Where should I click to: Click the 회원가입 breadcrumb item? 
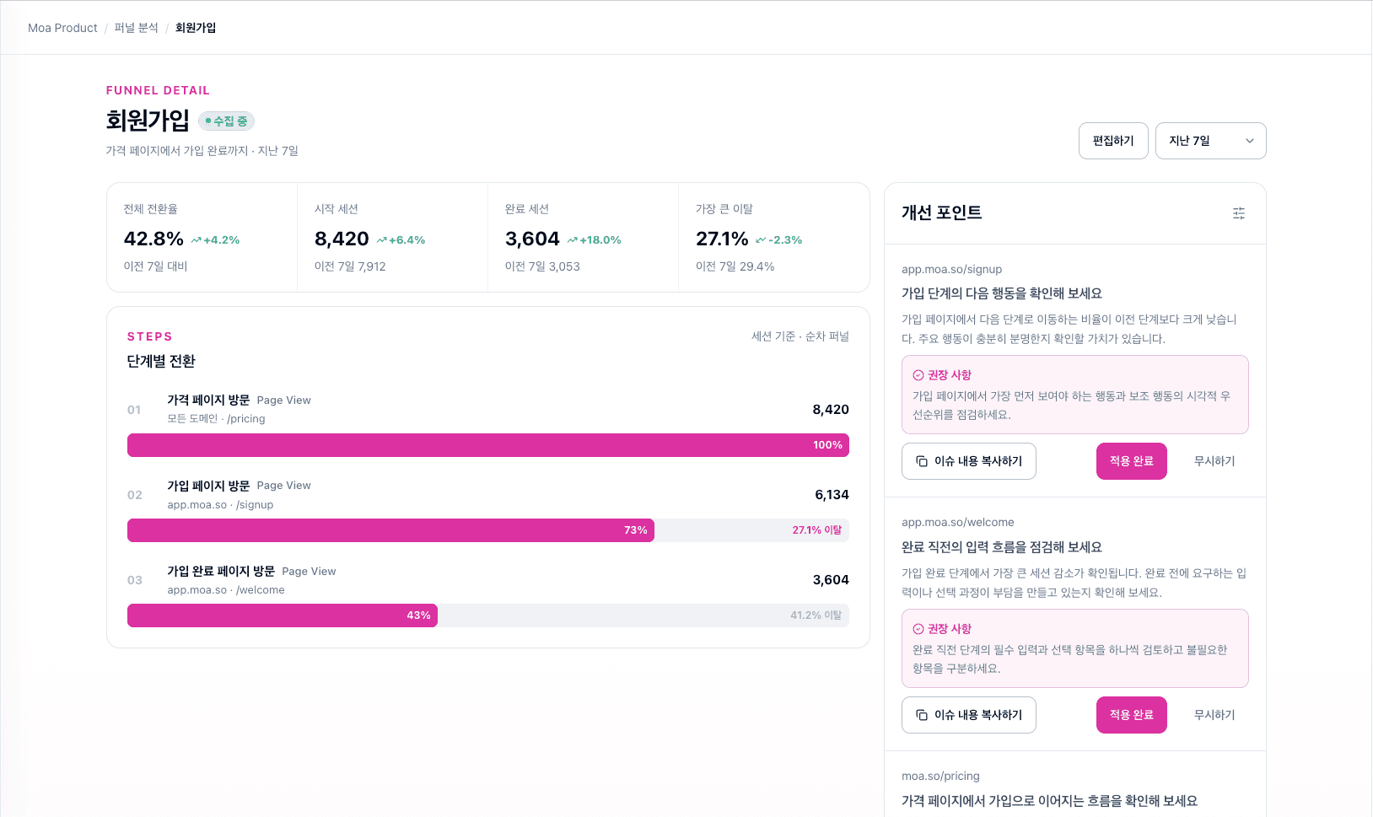(196, 28)
